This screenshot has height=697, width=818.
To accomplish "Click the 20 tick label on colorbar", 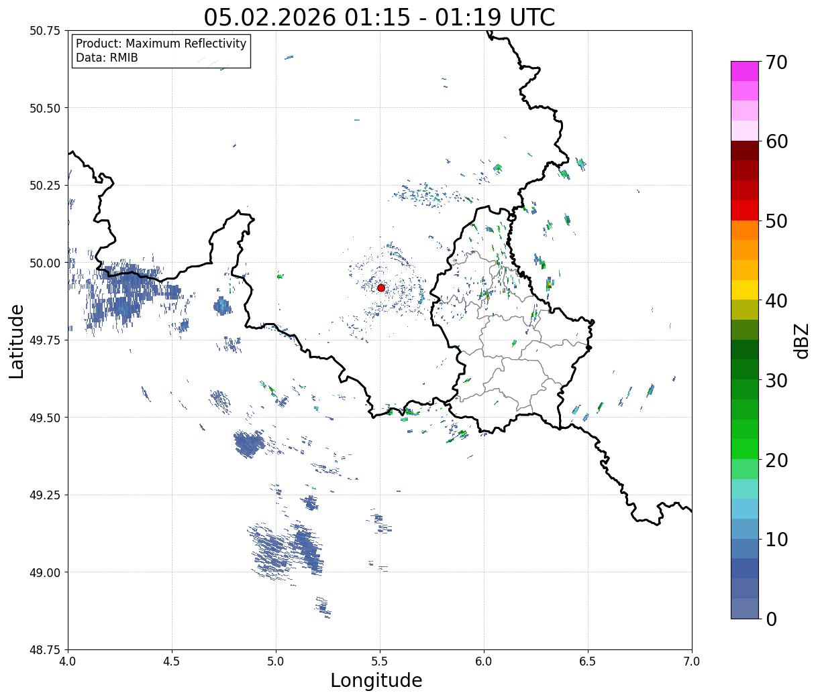I will [x=776, y=460].
